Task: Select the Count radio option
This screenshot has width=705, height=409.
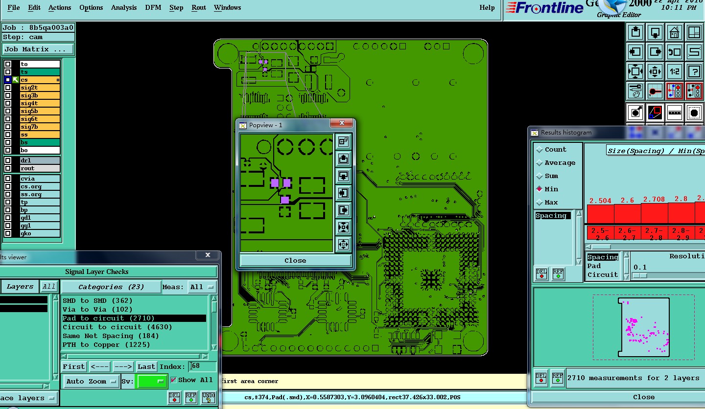Action: click(540, 150)
